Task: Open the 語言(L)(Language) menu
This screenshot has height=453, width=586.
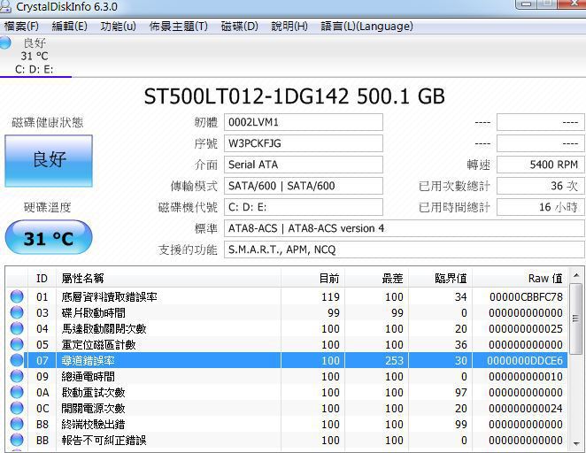Action: [x=366, y=27]
